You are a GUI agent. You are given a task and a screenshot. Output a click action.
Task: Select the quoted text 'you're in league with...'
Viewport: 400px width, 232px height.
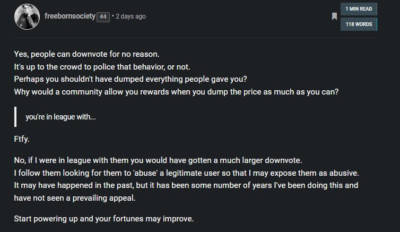(60, 117)
